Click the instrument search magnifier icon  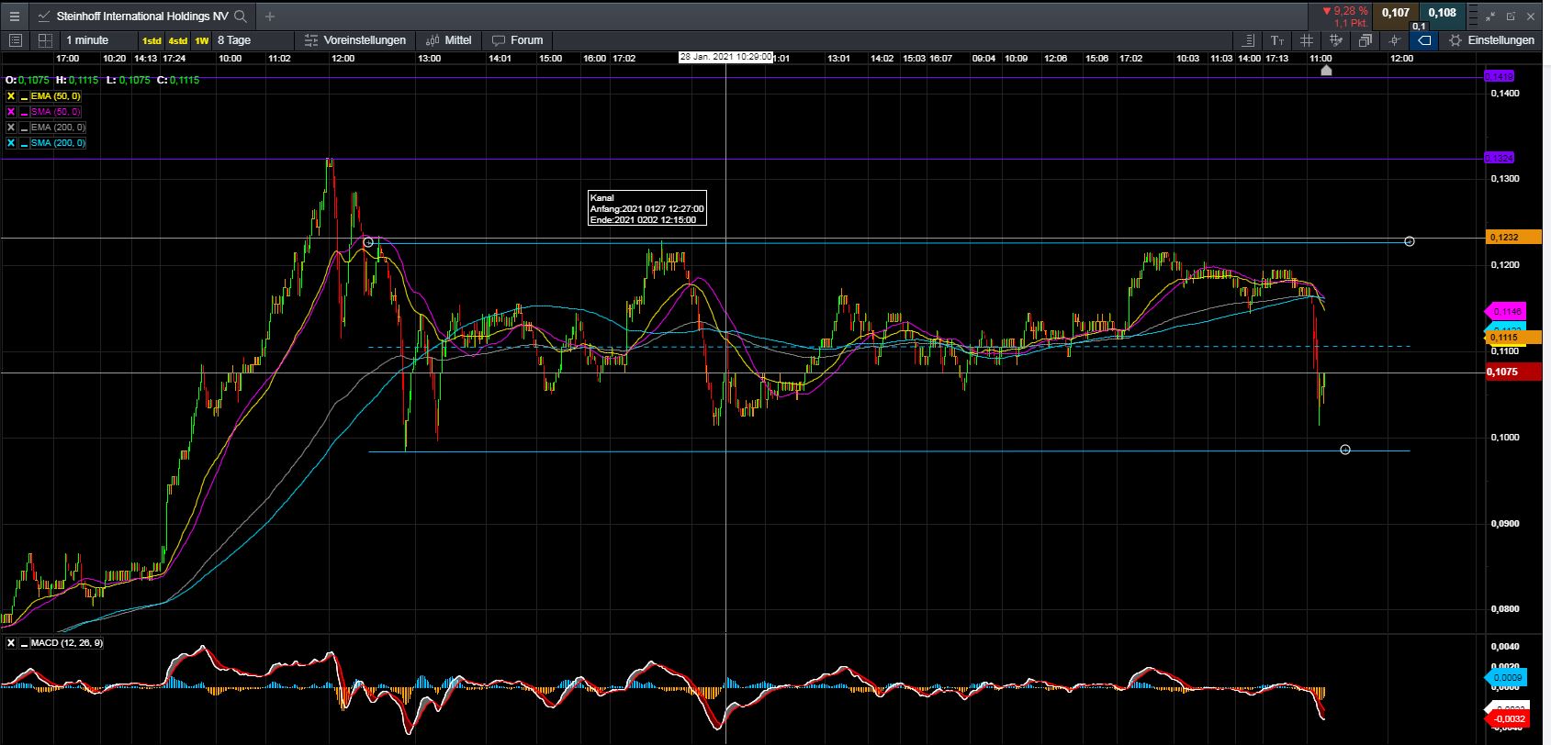241,17
